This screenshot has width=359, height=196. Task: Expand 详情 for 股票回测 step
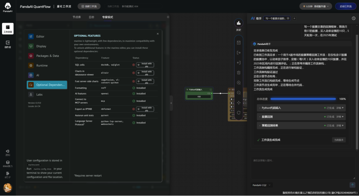pyautogui.click(x=340, y=117)
